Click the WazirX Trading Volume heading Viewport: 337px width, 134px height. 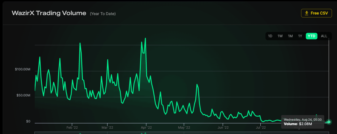(49, 13)
